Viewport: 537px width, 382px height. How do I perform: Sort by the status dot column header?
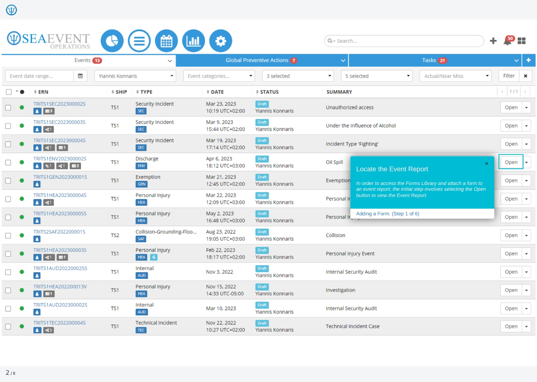tap(20, 92)
